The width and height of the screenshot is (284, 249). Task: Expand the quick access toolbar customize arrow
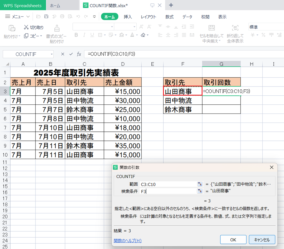pos(94,17)
